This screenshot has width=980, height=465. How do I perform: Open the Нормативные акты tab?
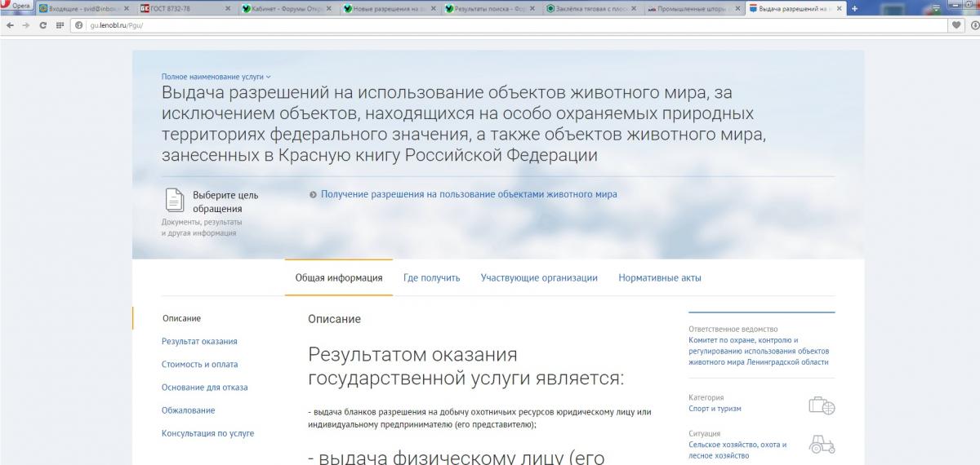point(659,278)
